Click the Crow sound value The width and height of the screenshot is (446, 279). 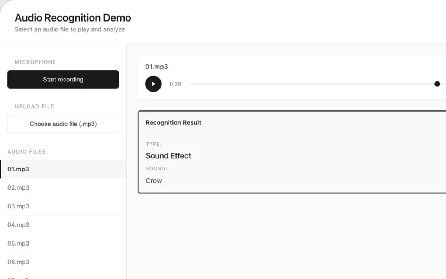click(x=154, y=181)
